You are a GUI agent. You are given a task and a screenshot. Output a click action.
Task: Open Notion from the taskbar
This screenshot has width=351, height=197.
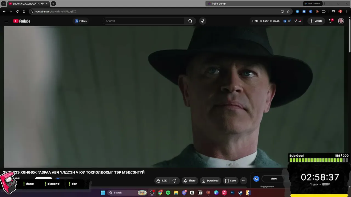(200, 193)
